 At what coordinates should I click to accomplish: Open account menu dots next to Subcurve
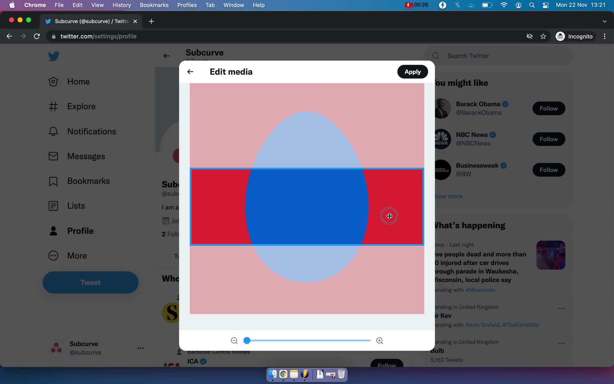pyautogui.click(x=140, y=348)
